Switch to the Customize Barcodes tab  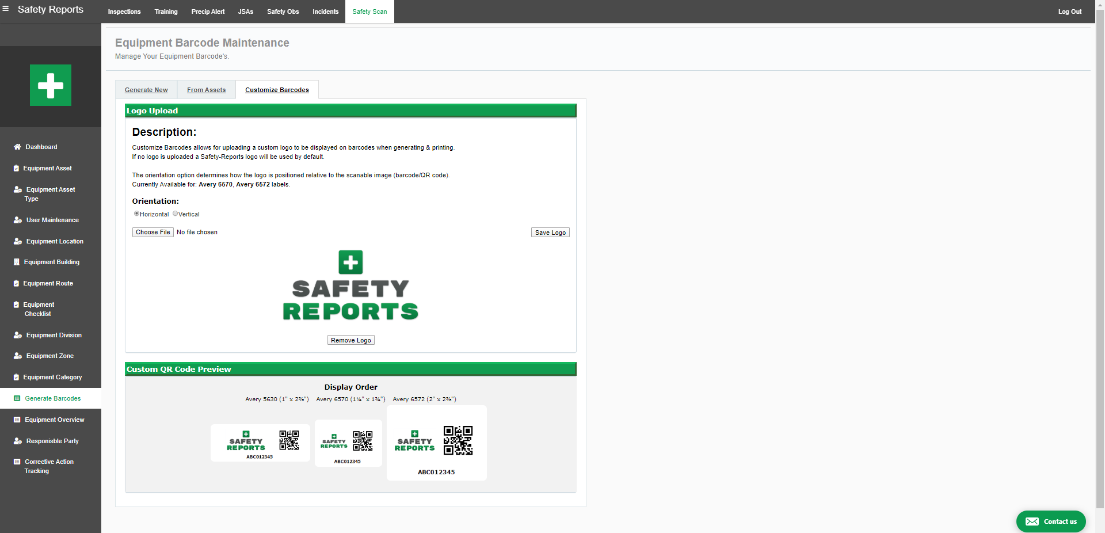click(277, 90)
